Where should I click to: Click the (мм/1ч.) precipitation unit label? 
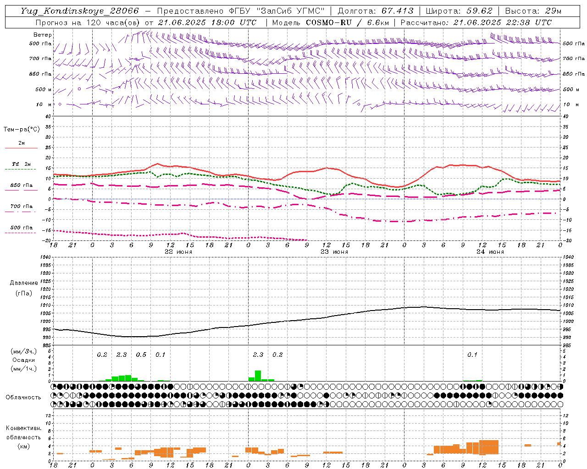pos(24,369)
